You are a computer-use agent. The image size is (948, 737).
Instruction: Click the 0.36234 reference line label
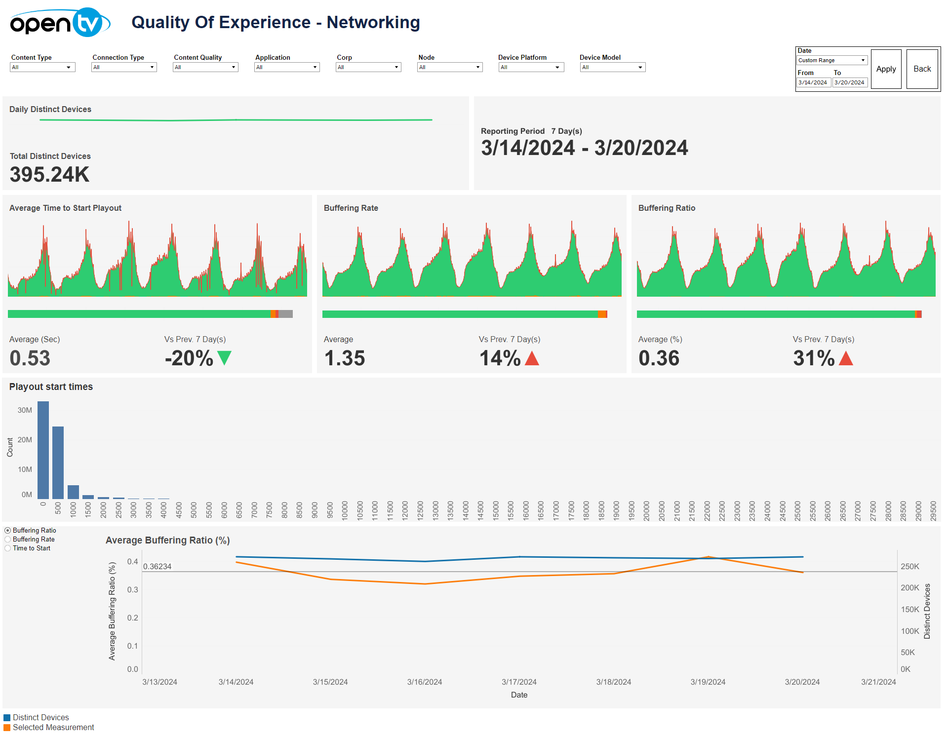tap(157, 567)
